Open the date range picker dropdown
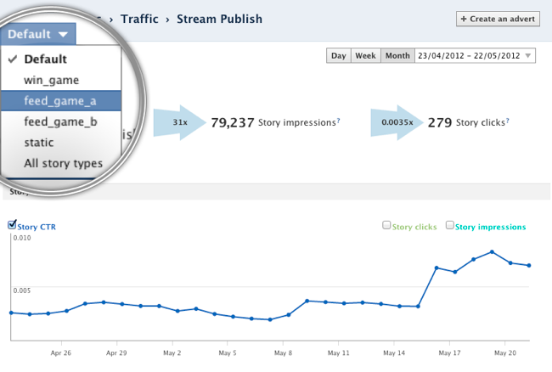This screenshot has width=552, height=372. [x=474, y=55]
